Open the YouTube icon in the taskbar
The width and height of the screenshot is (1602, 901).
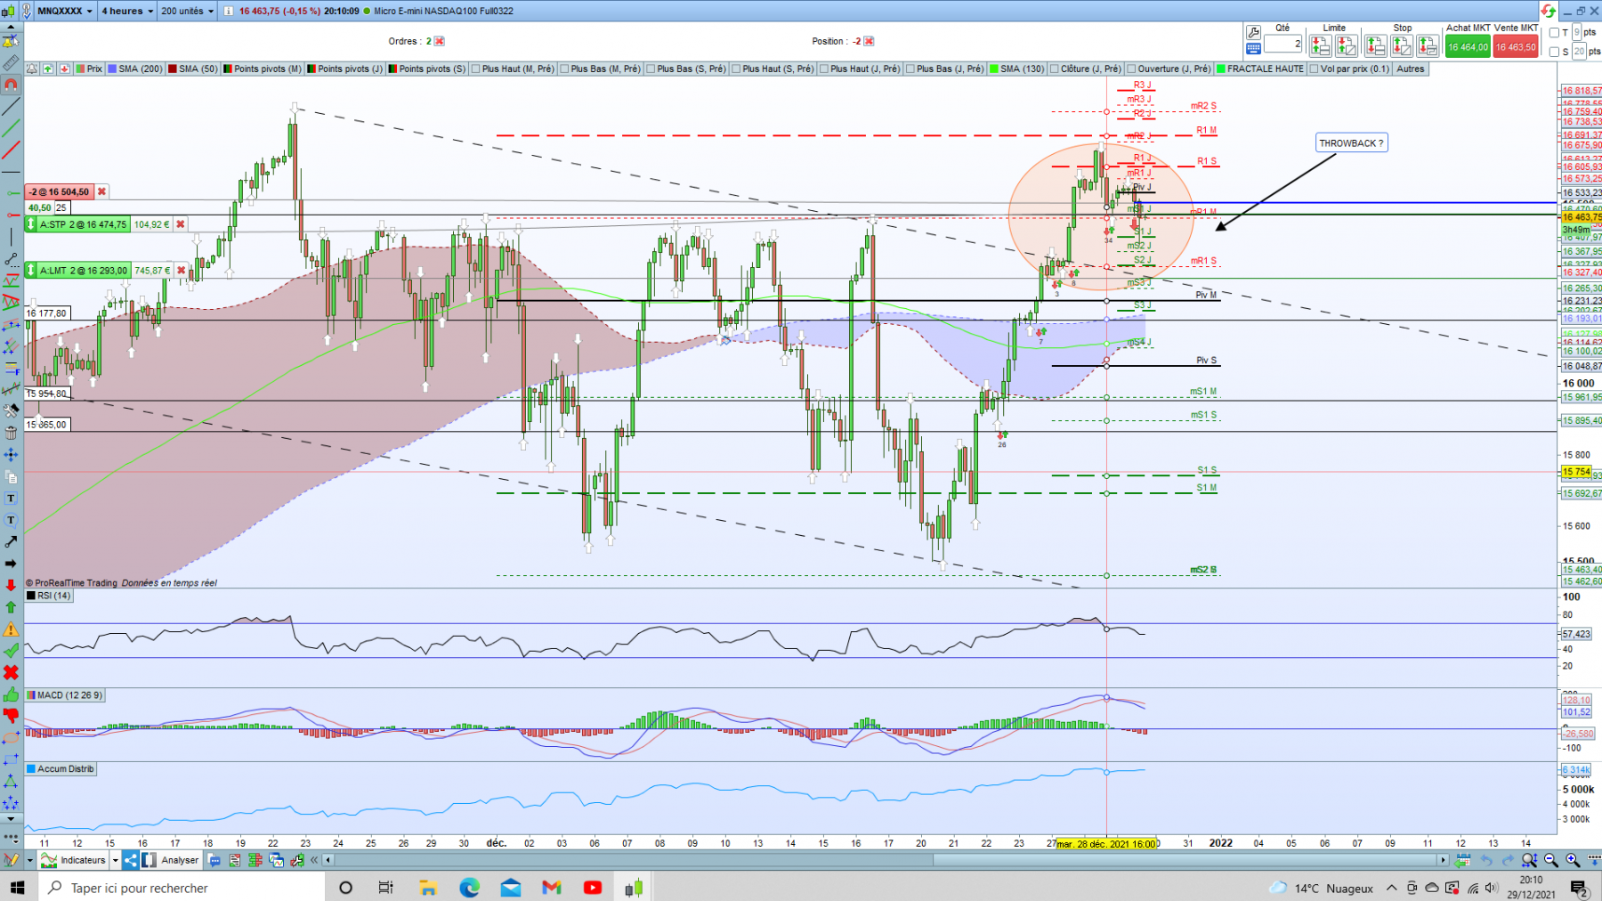click(593, 888)
